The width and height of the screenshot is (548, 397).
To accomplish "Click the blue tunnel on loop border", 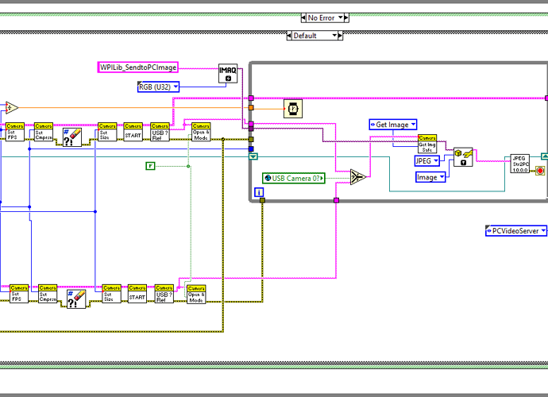I will point(251,149).
